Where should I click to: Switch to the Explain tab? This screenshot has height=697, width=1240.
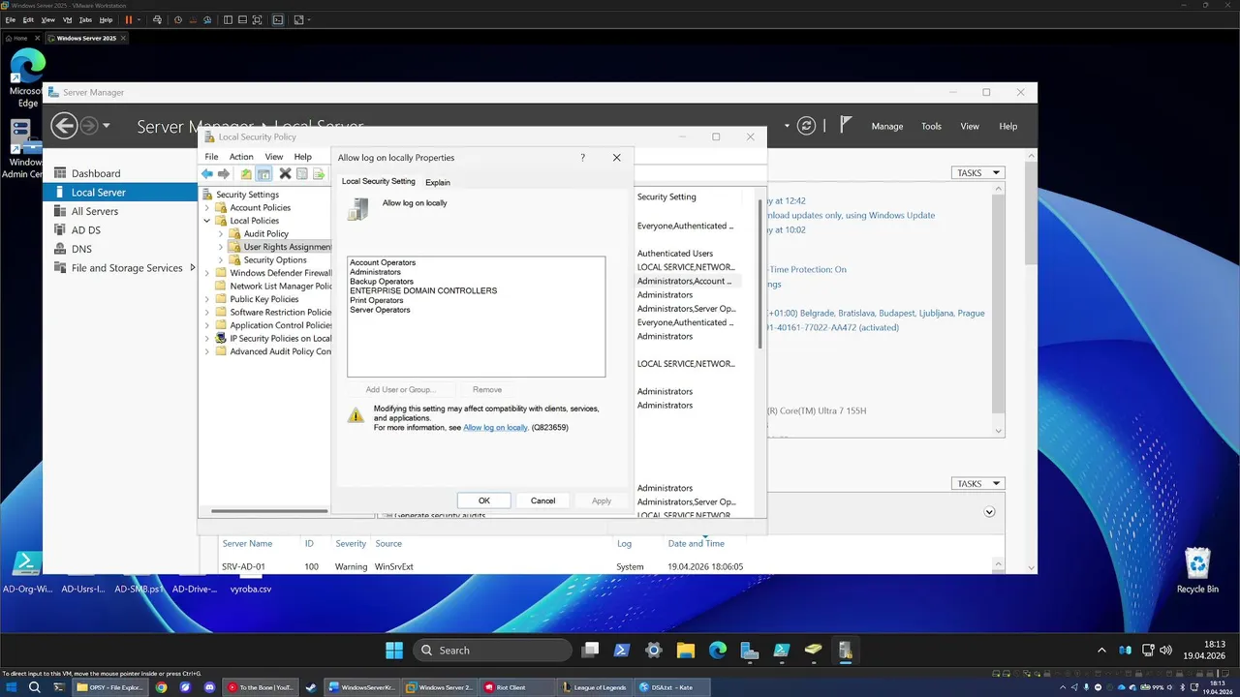click(x=438, y=182)
